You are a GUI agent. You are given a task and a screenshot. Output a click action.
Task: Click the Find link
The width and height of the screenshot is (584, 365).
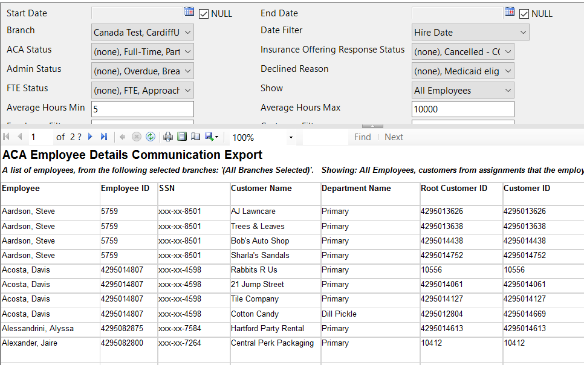click(362, 137)
